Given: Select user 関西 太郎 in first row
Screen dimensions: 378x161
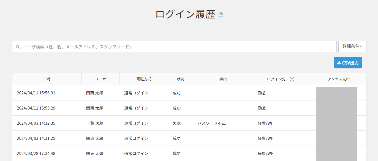Looking at the screenshot, I should pos(94,93).
